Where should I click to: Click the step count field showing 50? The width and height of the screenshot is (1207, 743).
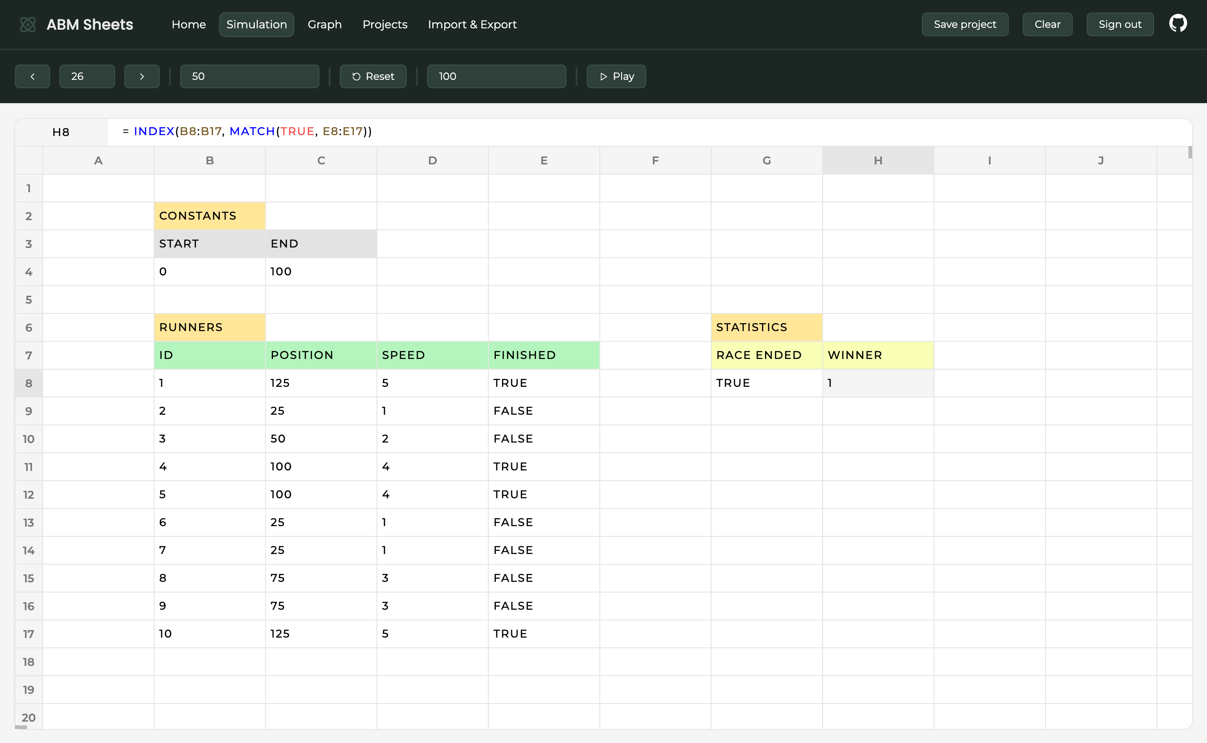(x=249, y=77)
